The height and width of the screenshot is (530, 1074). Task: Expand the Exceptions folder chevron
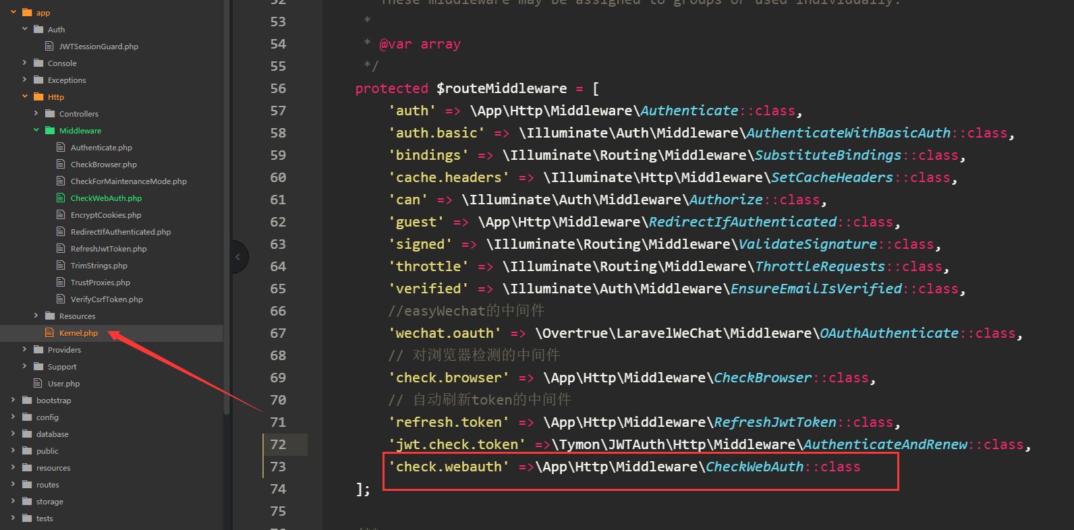25,80
